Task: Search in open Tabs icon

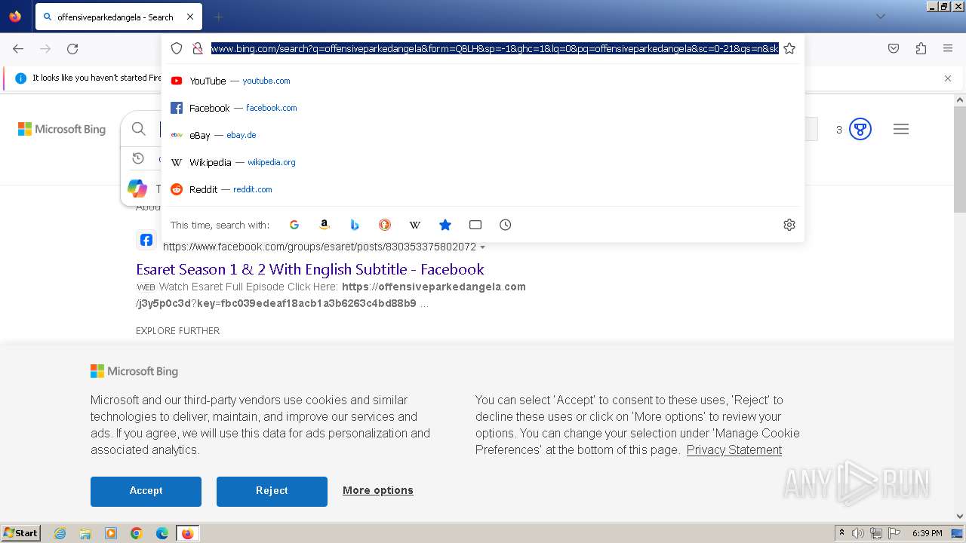Action: point(475,225)
